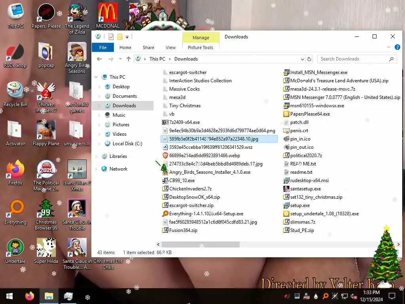Open the notification center icon
Screen dimensions: 405x304
coord(392,296)
